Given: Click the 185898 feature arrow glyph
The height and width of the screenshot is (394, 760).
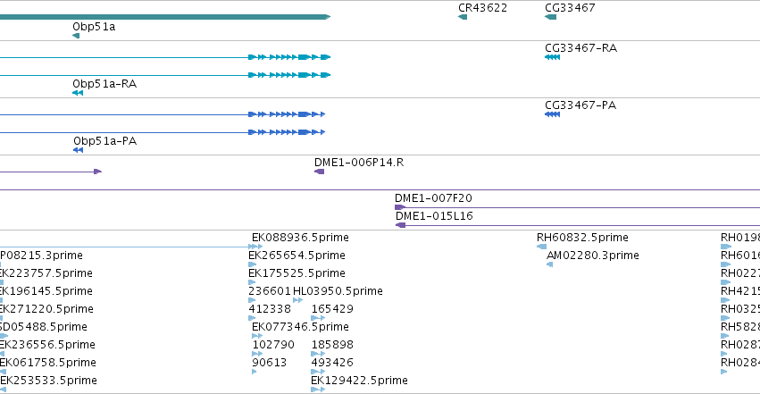Looking at the screenshot, I should point(318,355).
